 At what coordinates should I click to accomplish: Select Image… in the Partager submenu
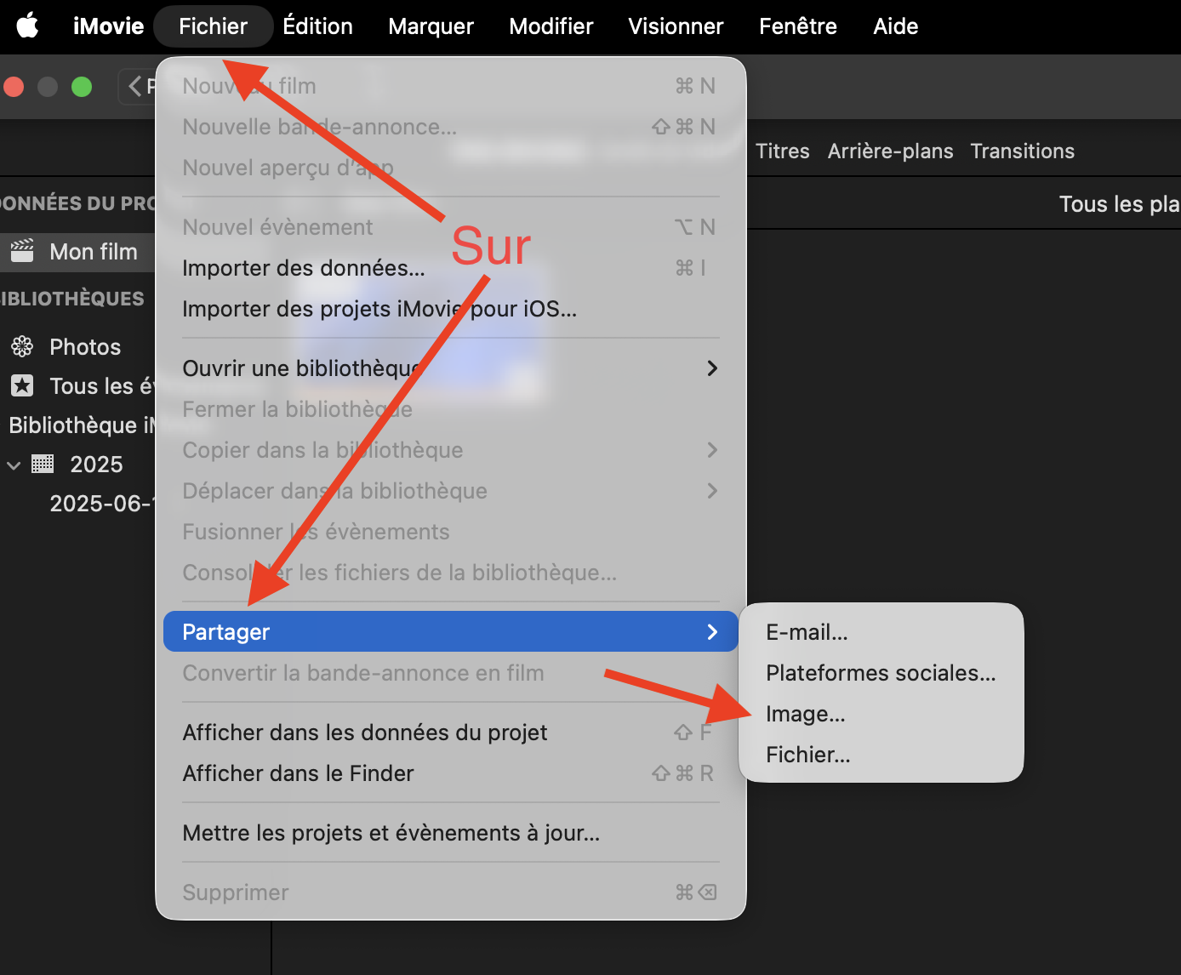click(881, 714)
